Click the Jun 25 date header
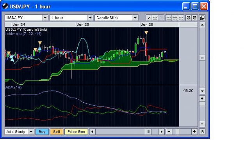Viewport: 244px width, 152px height. point(83,24)
